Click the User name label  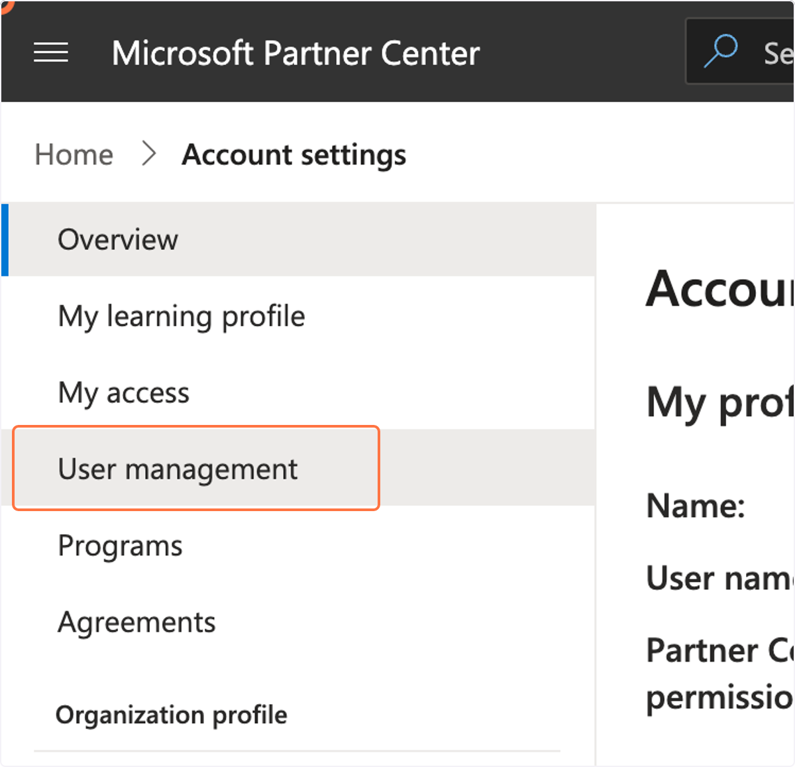(x=719, y=578)
